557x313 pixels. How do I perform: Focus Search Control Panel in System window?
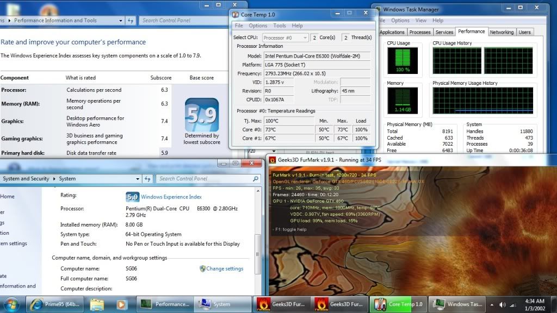(x=205, y=179)
